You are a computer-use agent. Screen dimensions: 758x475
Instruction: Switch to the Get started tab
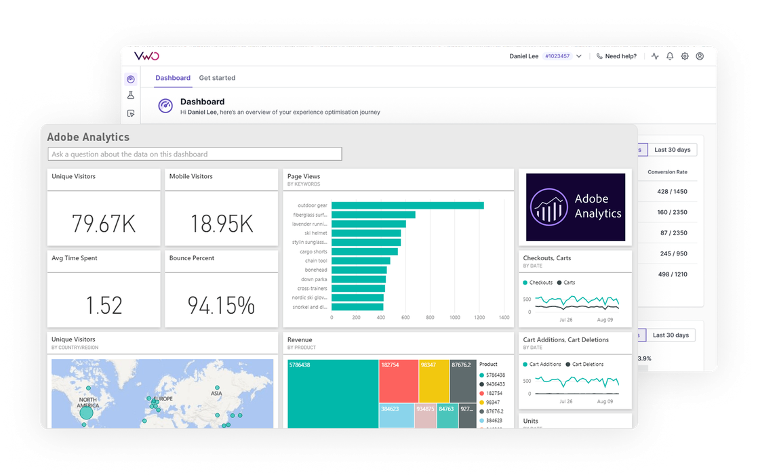[x=217, y=78]
